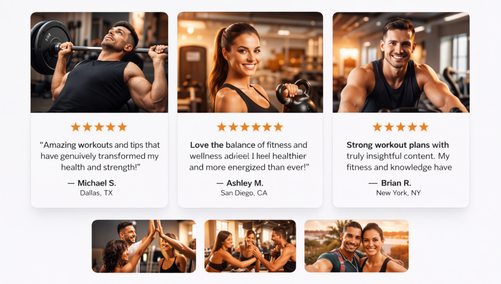Click the middle star in Brian's rating

coord(401,127)
